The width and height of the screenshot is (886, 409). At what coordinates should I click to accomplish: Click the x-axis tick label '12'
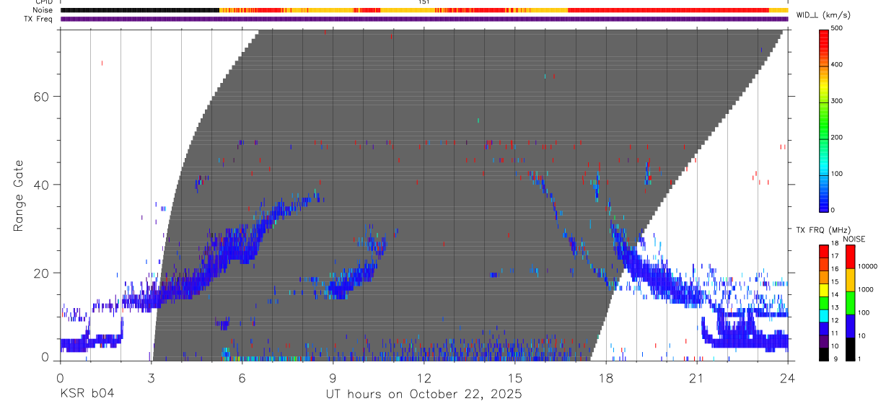pos(424,378)
